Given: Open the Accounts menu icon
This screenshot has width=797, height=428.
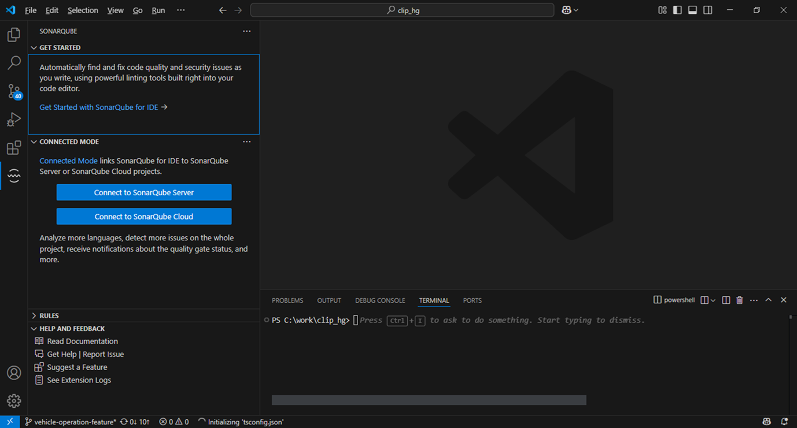Looking at the screenshot, I should 14,373.
